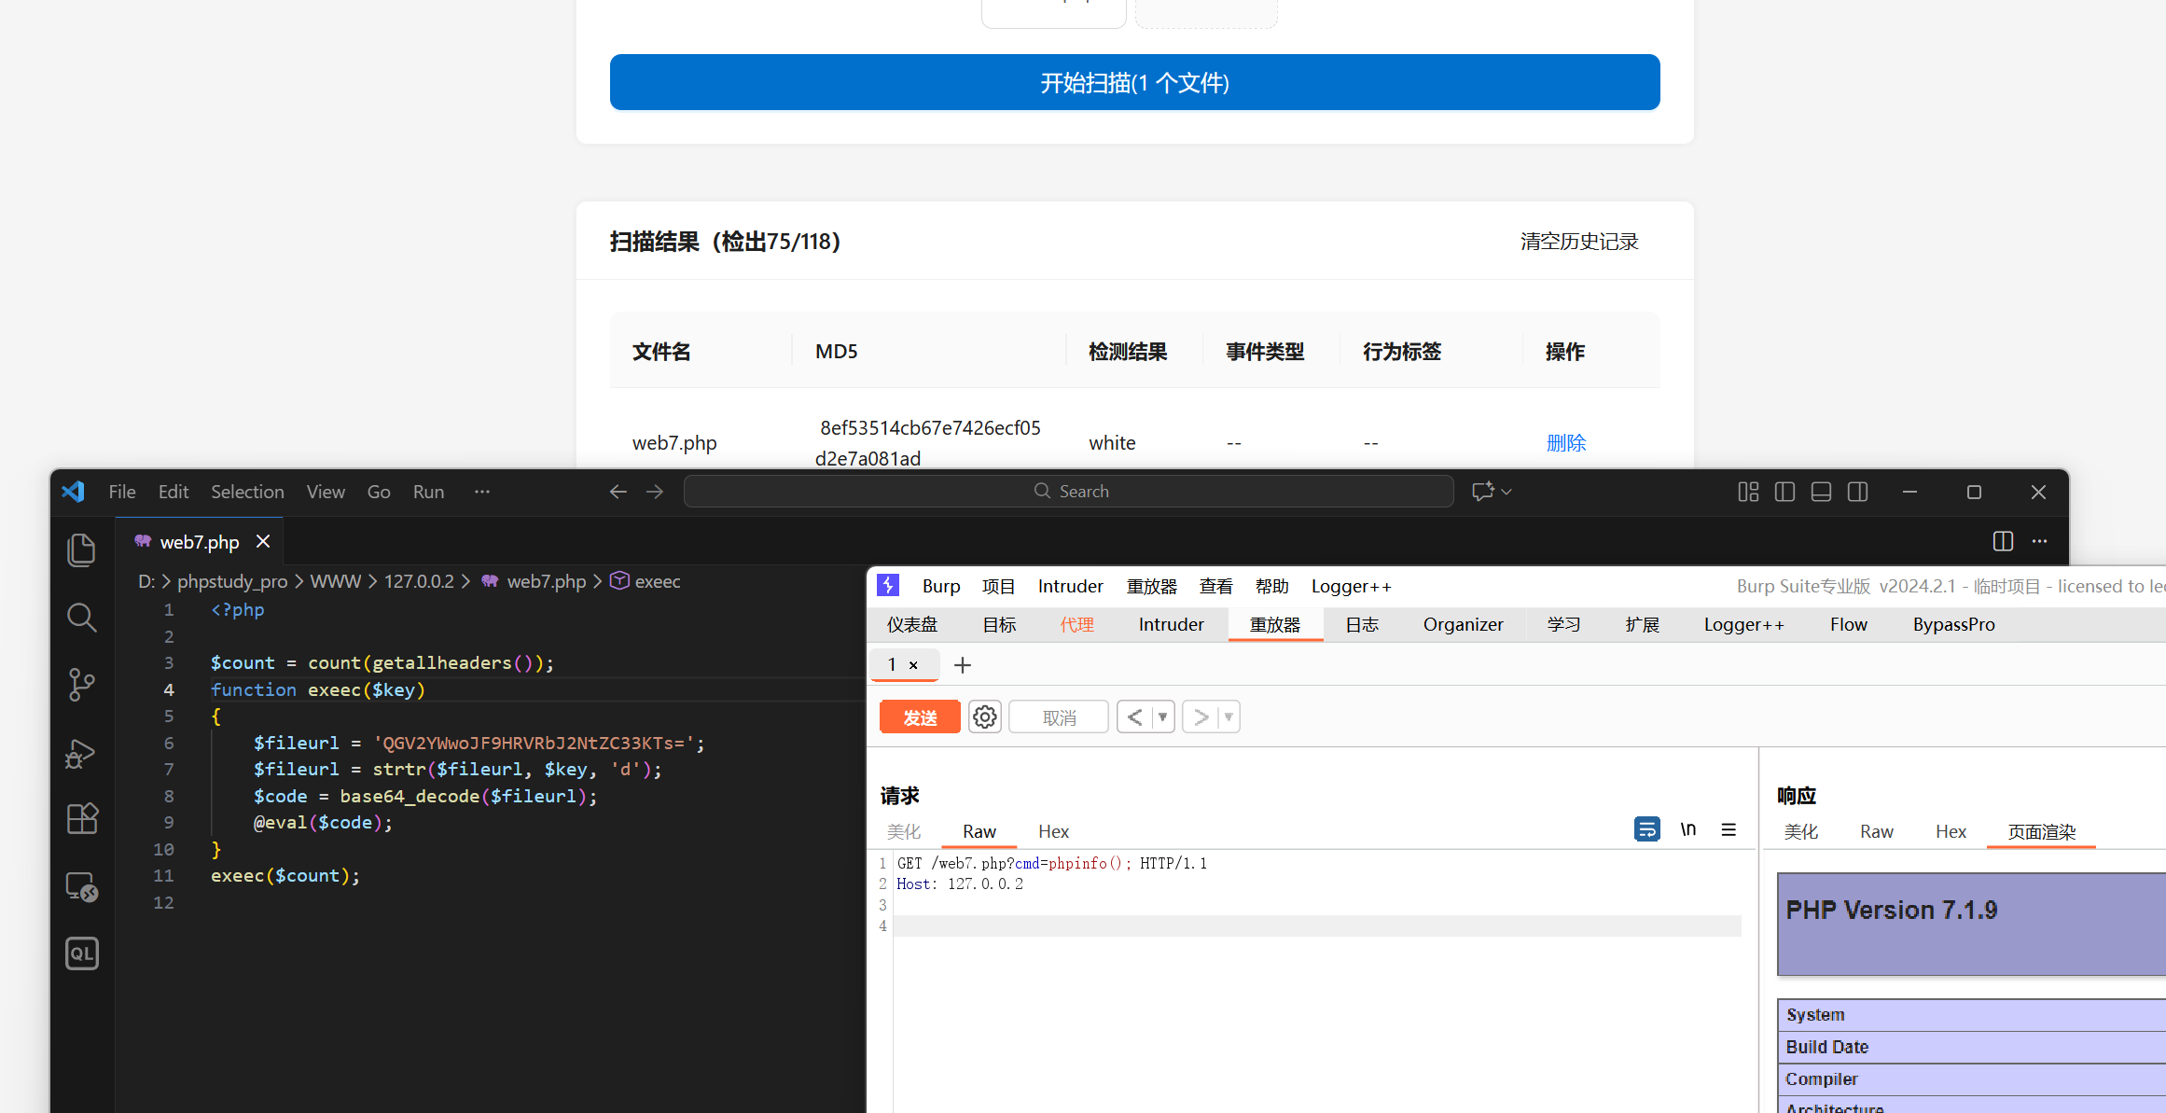Open Source Control sidebar icon

(x=81, y=685)
